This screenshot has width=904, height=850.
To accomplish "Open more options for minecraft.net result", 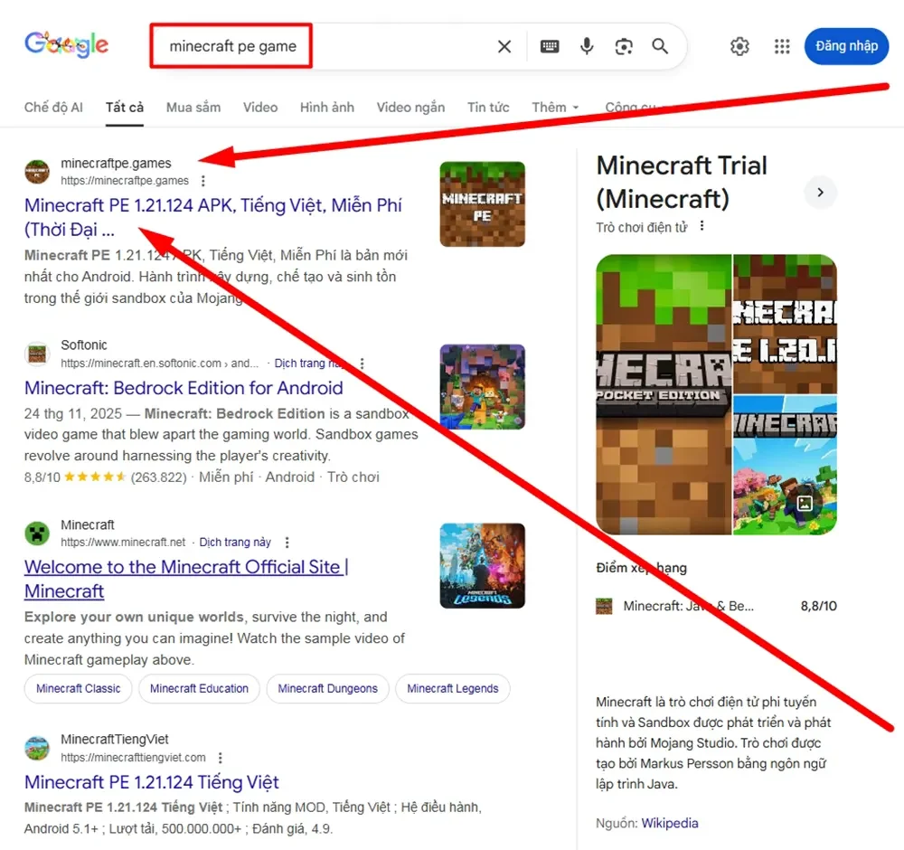I will [x=287, y=542].
